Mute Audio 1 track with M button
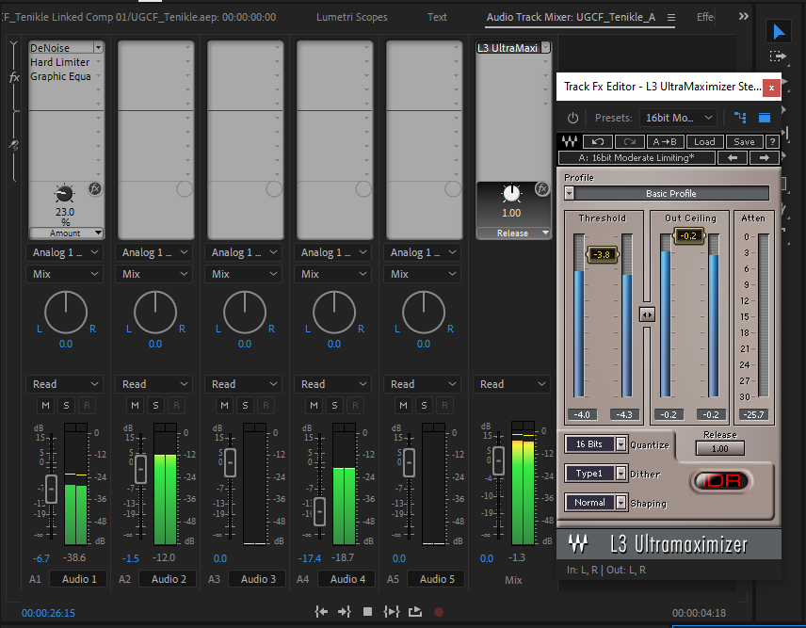The width and height of the screenshot is (806, 628). (46, 406)
